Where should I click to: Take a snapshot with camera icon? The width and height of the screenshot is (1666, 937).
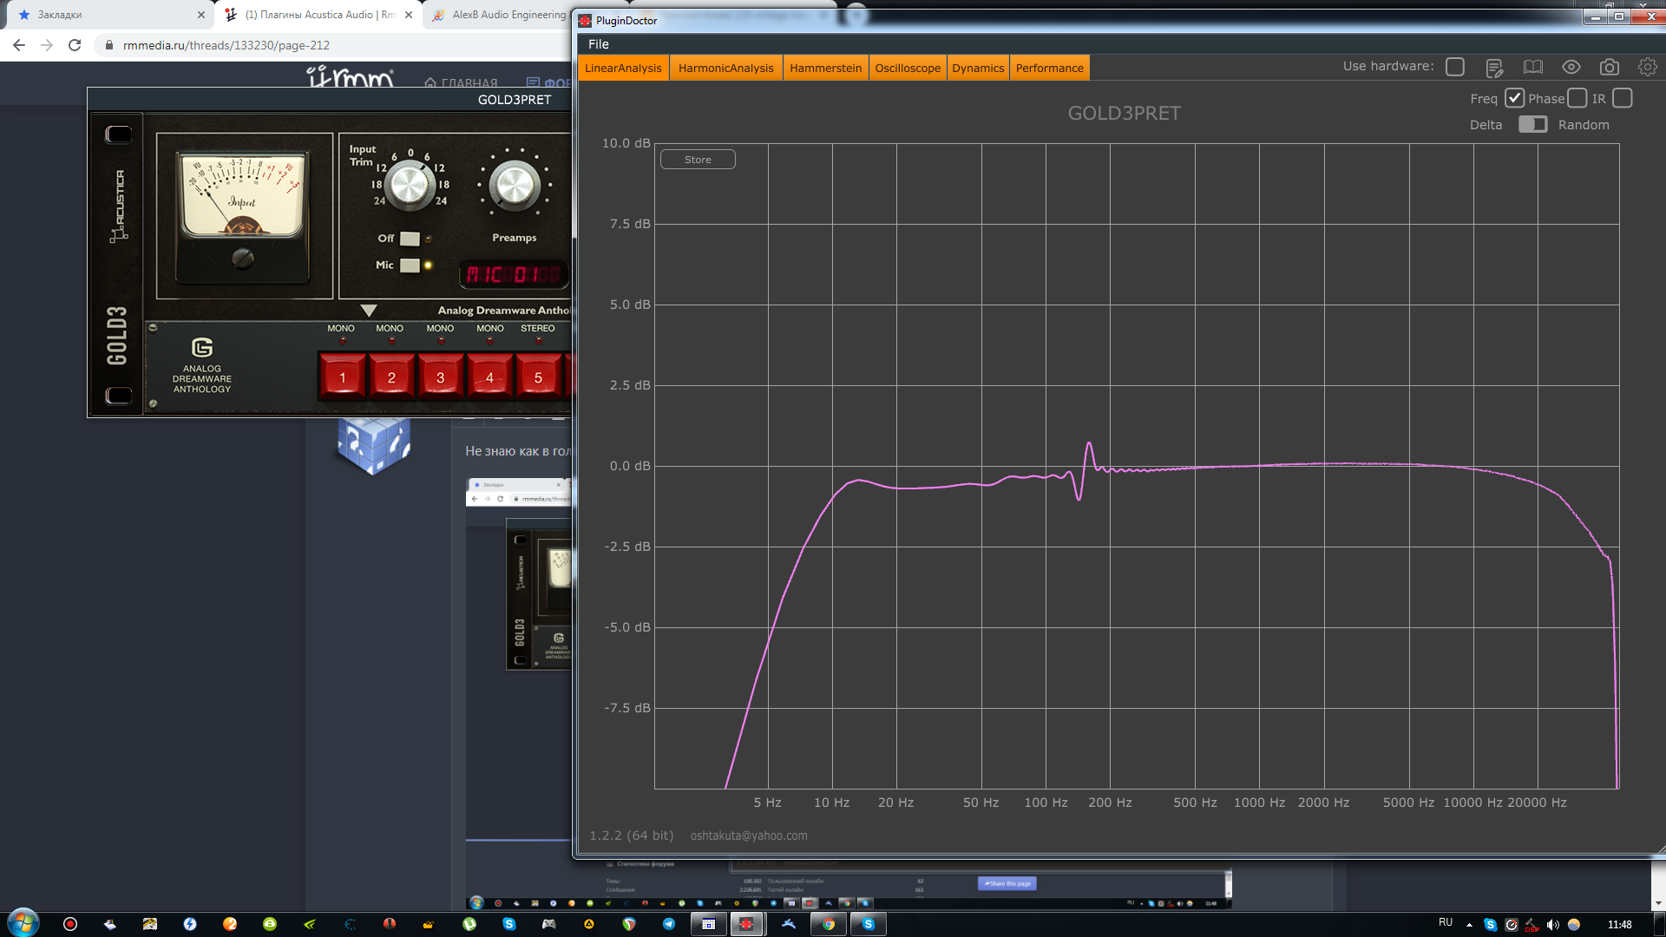pyautogui.click(x=1609, y=68)
